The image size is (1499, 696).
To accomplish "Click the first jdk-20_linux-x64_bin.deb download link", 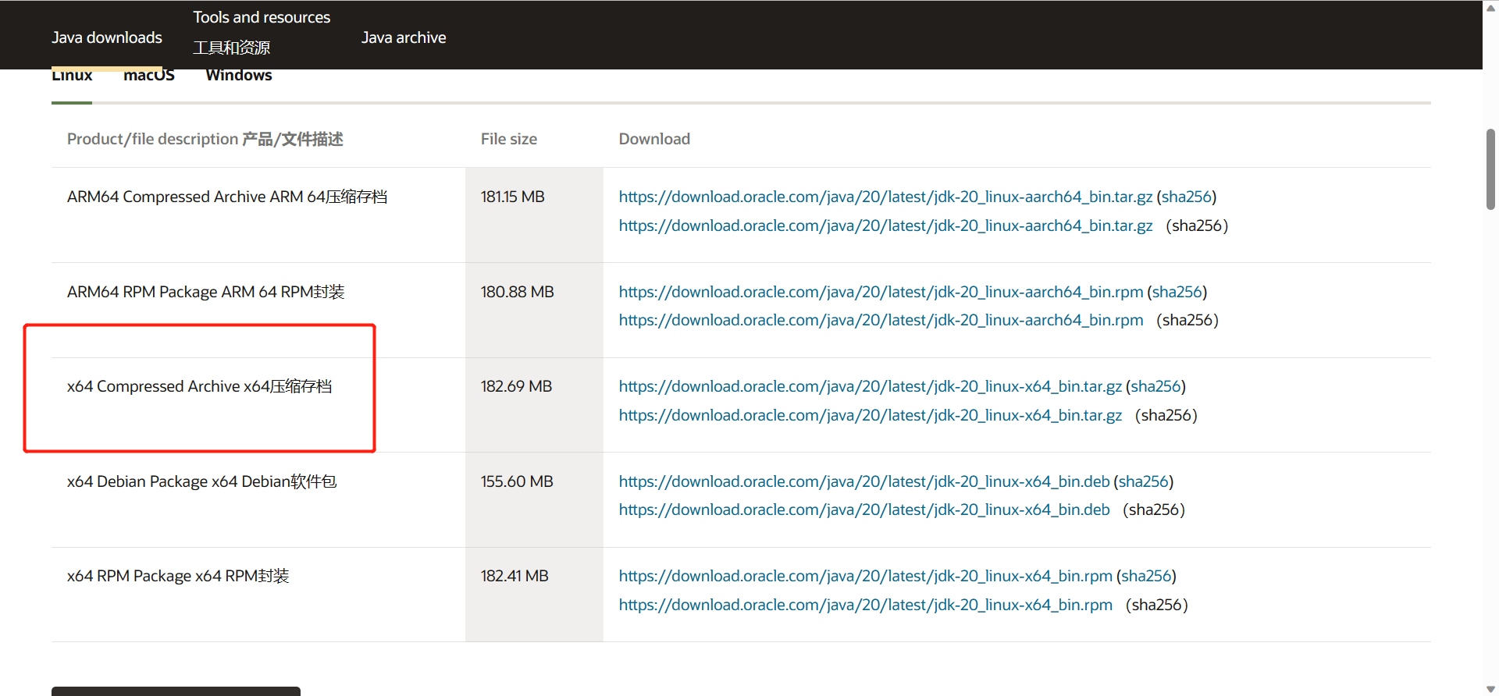I will point(863,481).
